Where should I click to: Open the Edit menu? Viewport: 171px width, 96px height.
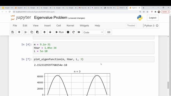(25, 26)
